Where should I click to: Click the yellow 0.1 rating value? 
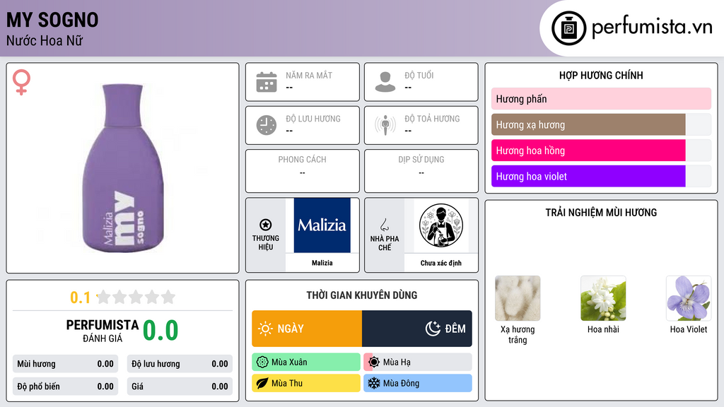point(81,297)
